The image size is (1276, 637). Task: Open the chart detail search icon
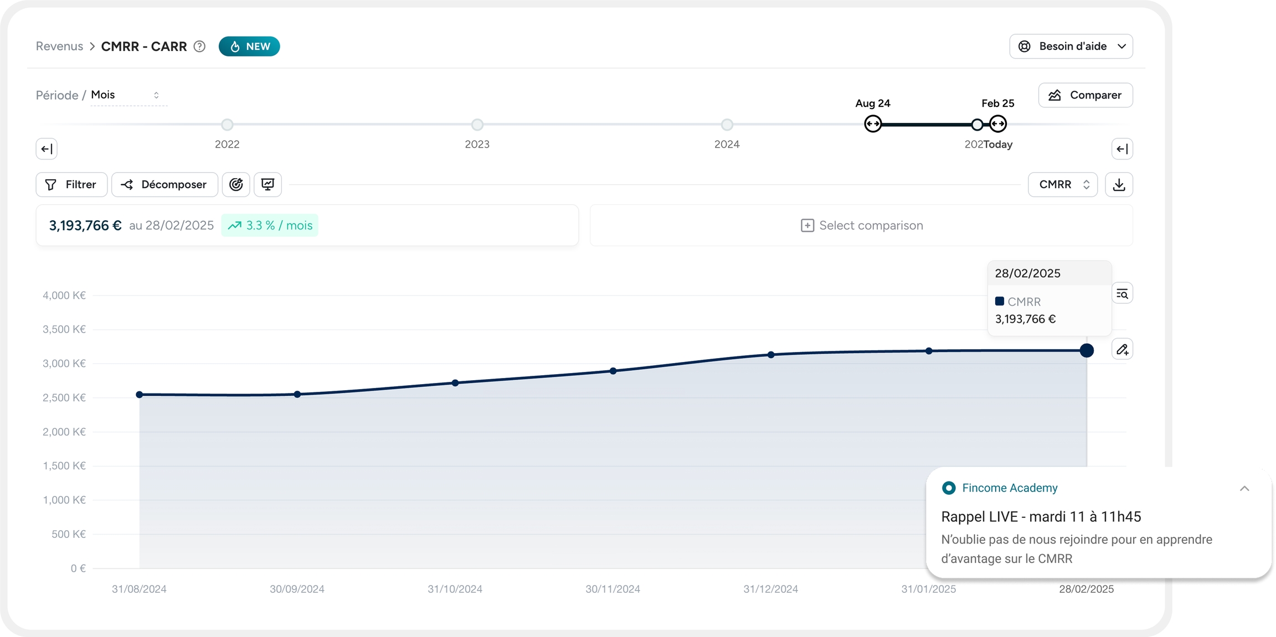1122,294
